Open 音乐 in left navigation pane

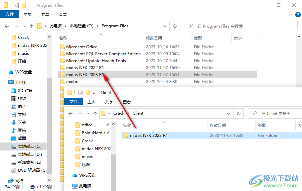[19, 131]
